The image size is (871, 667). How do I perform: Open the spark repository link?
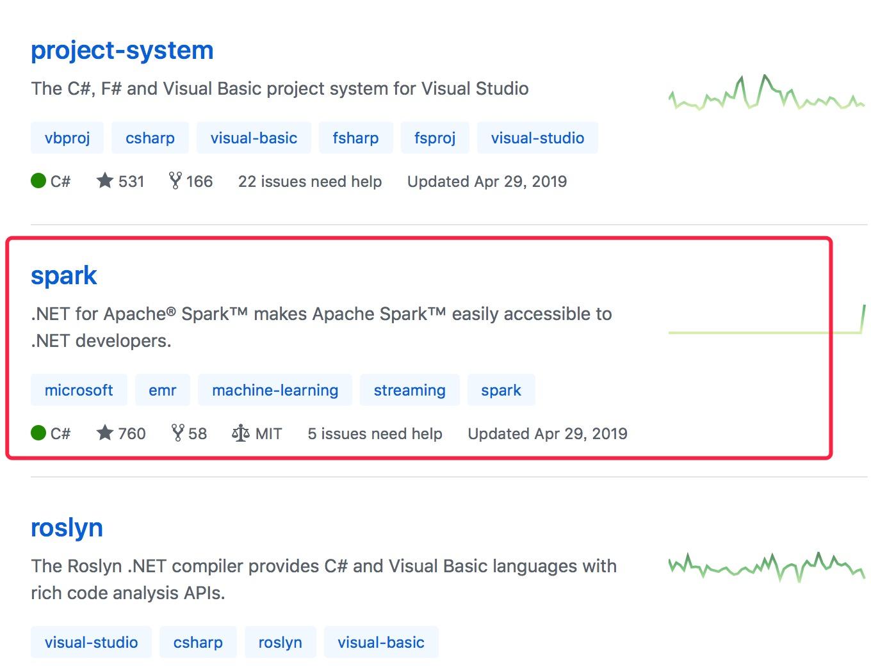tap(63, 276)
